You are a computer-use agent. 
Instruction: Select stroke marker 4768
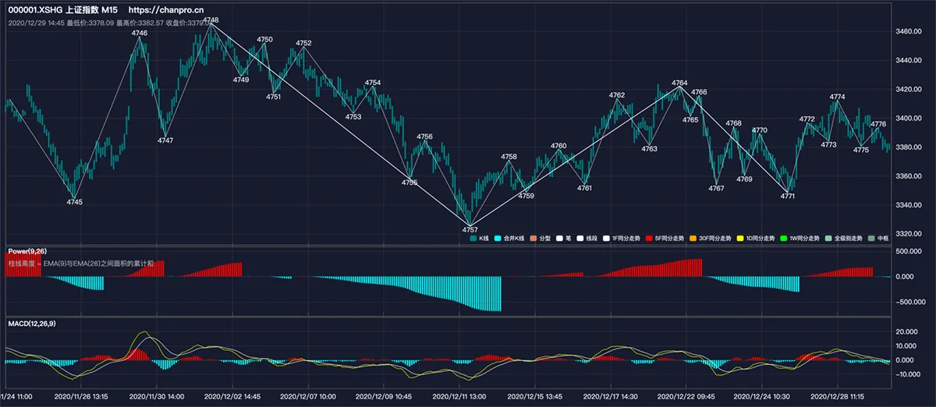(733, 123)
